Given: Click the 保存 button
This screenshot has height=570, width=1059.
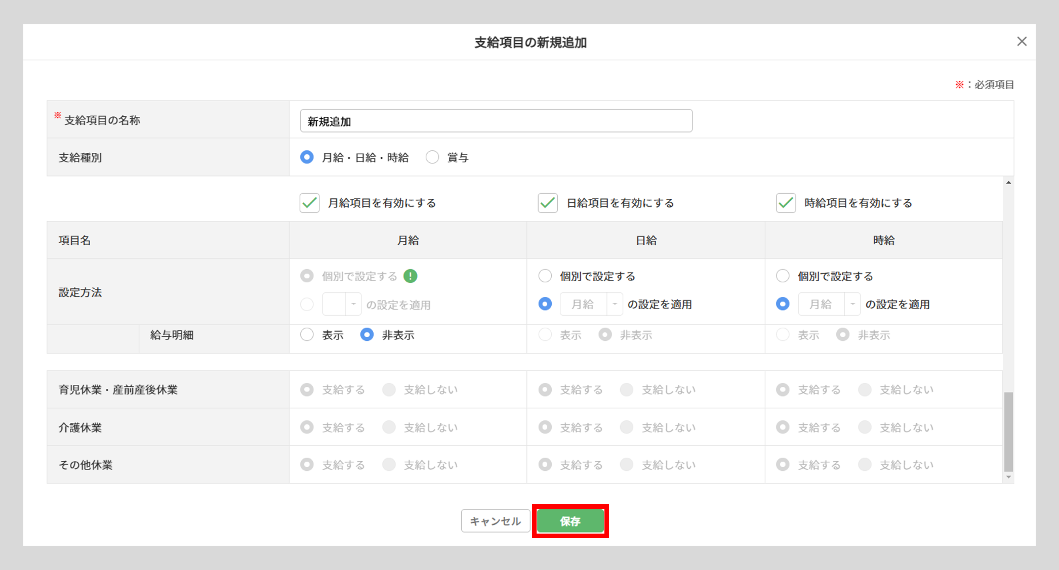Looking at the screenshot, I should coord(570,521).
